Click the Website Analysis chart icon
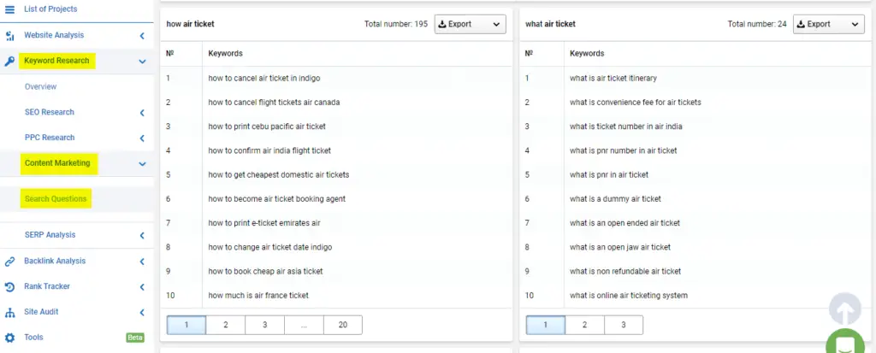Screen dimensions: 876x353 10,36
